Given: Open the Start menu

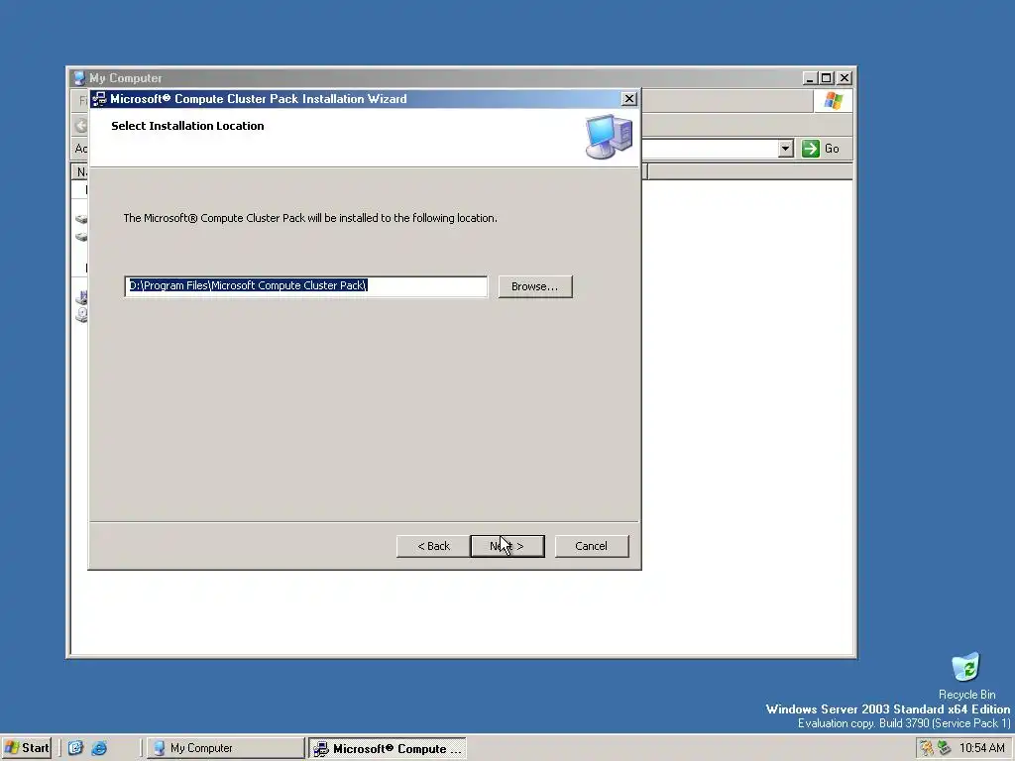Looking at the screenshot, I should (27, 748).
